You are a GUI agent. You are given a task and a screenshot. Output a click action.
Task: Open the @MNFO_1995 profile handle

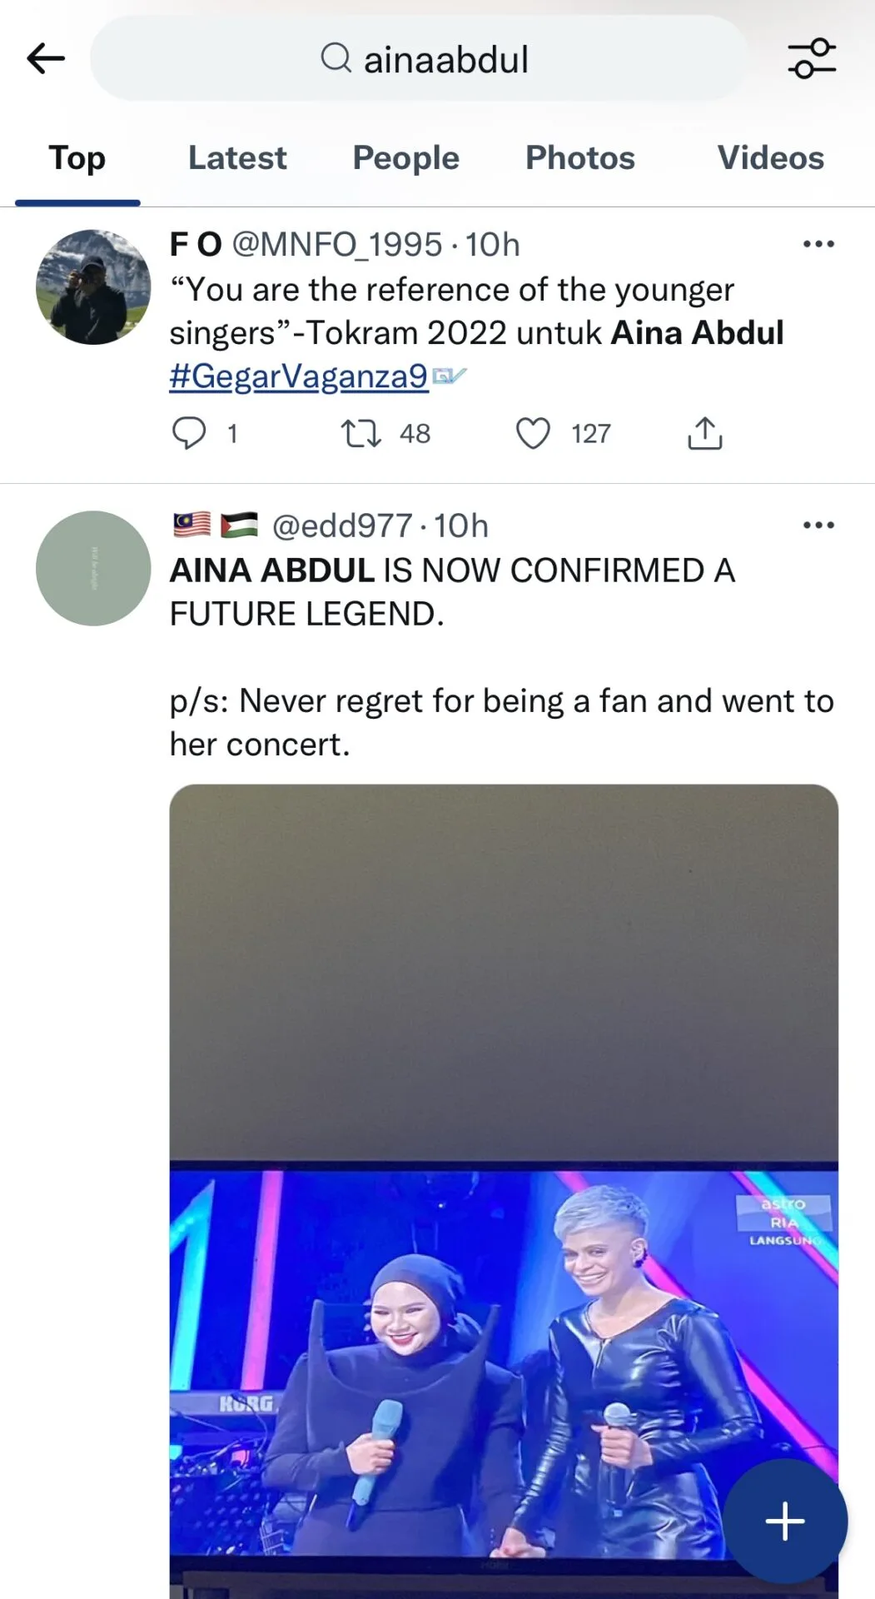coord(336,245)
